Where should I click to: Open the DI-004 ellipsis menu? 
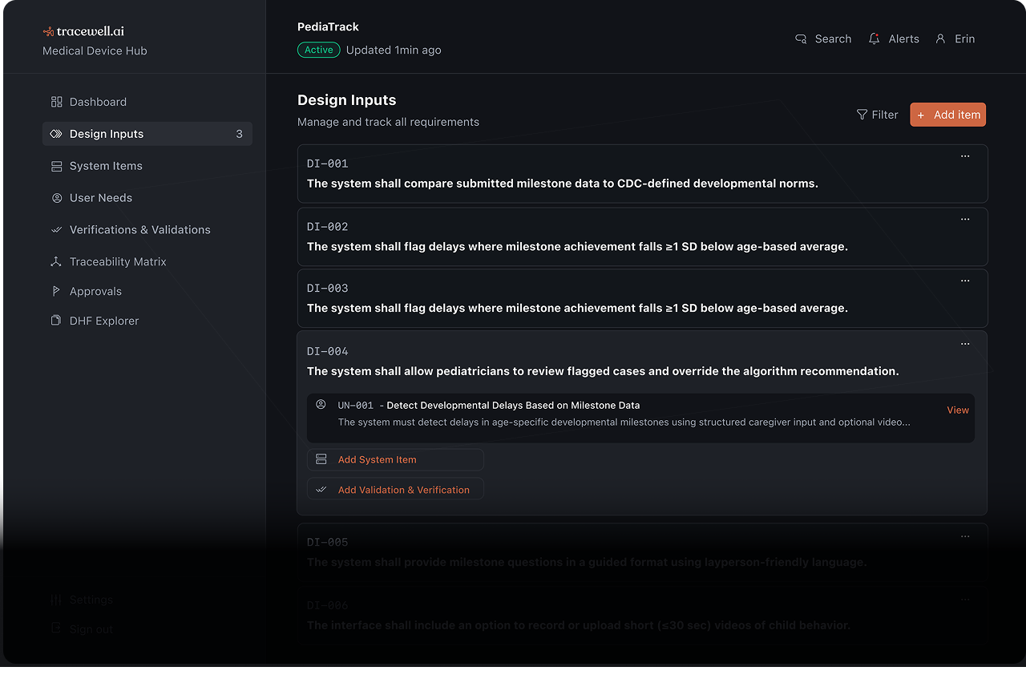click(965, 343)
